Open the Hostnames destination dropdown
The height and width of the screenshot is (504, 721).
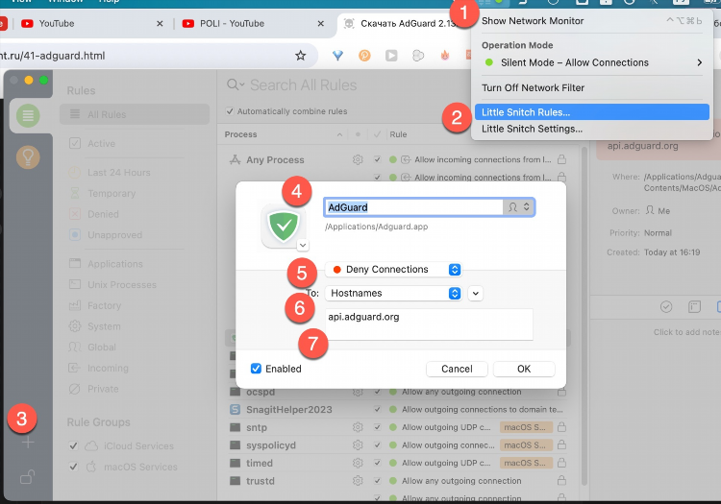(393, 294)
